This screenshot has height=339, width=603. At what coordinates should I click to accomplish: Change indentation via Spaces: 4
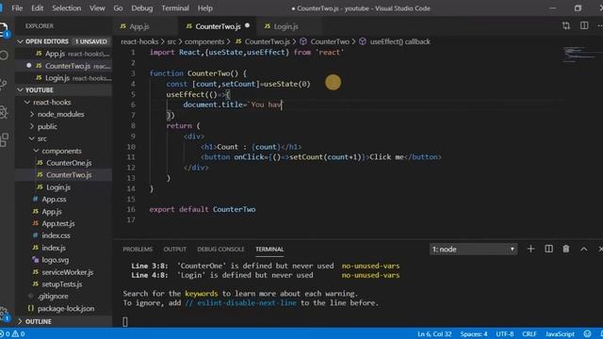[474, 334]
